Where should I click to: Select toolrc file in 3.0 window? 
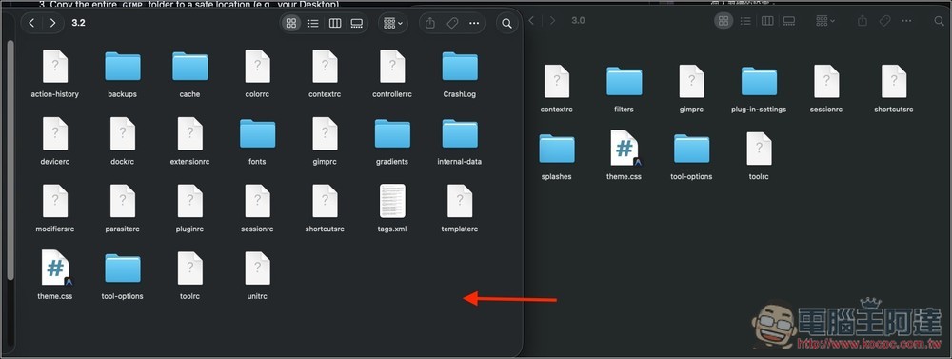click(x=759, y=156)
